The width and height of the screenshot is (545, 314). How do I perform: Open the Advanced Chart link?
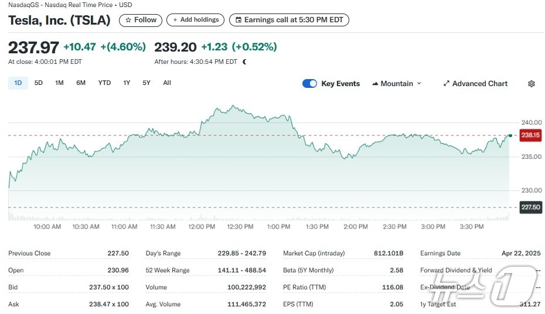479,84
